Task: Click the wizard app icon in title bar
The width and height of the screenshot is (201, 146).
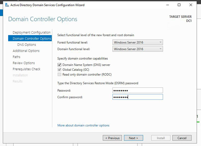Action: coord(7,5)
